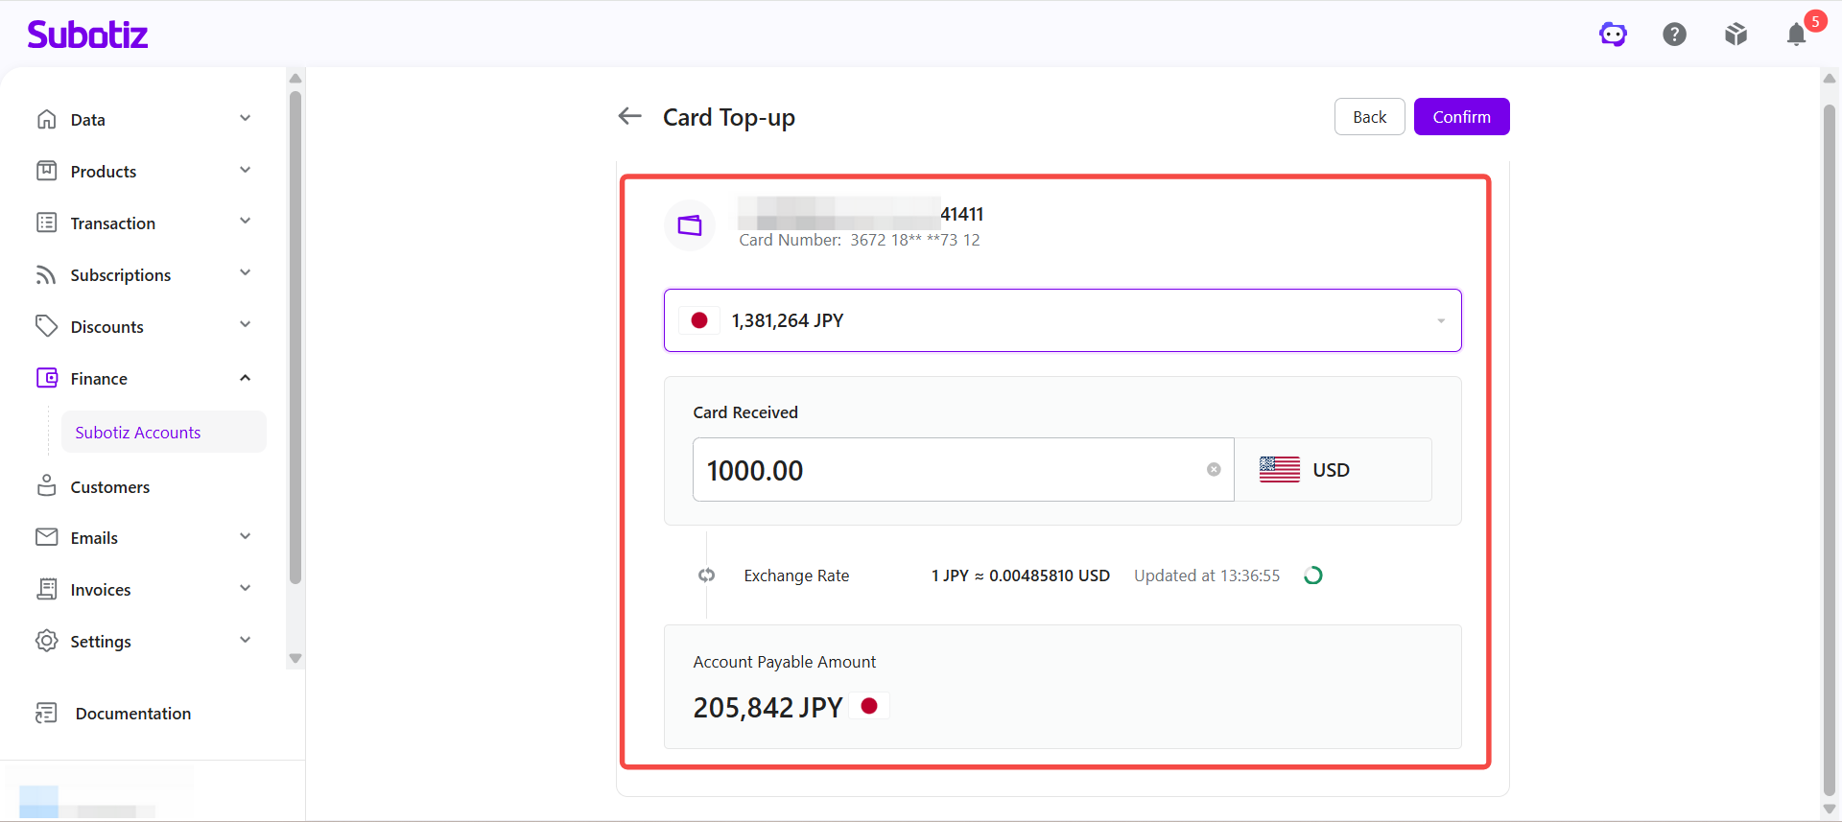The image size is (1842, 822).
Task: Click the exchange rate value 0.00485810 USD
Action: pyautogui.click(x=1050, y=575)
